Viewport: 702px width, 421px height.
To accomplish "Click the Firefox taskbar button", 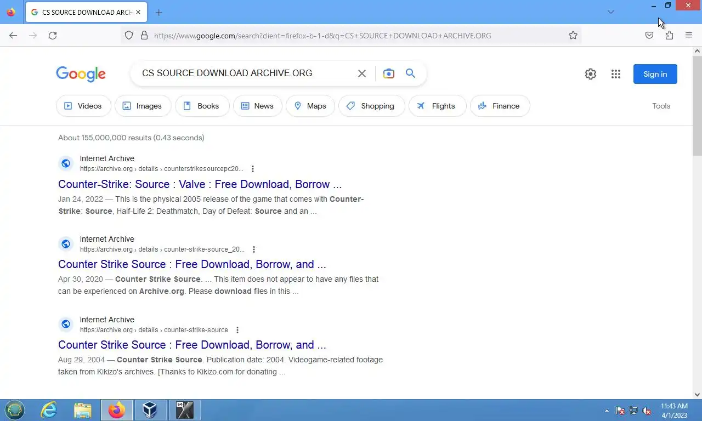I will 117,410.
